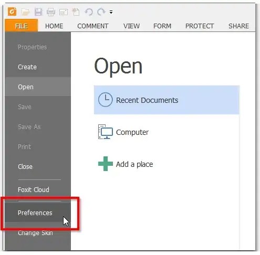Switch to the COMMENT tab
The height and width of the screenshot is (255, 260).
pyautogui.click(x=93, y=26)
